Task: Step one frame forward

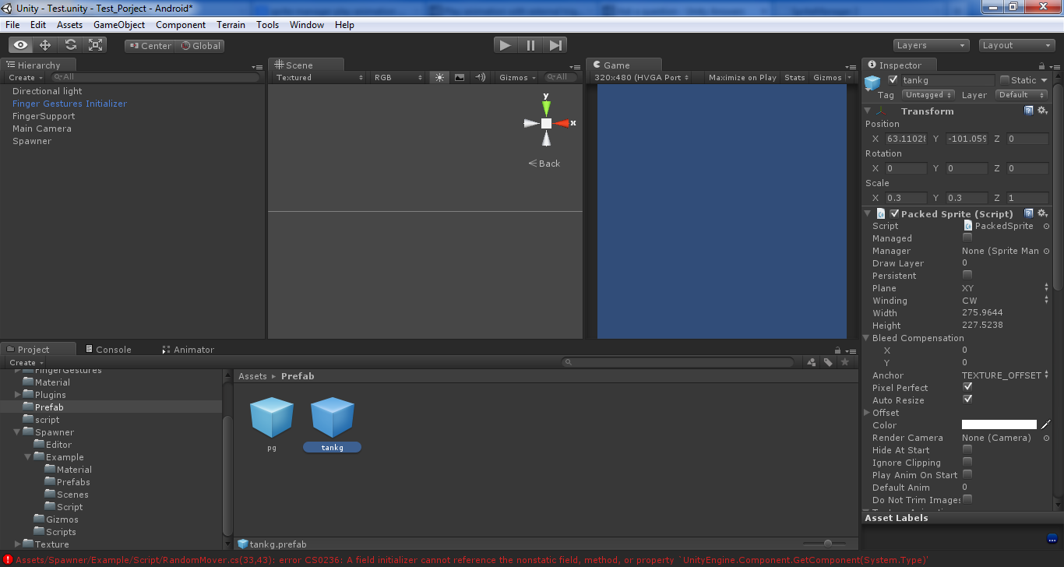Action: pos(555,45)
